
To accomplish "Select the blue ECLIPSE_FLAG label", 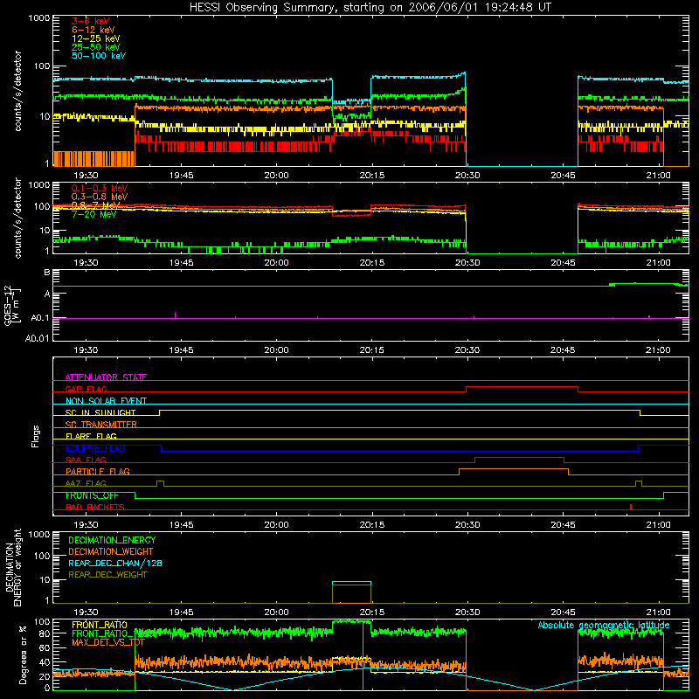I will click(x=95, y=448).
